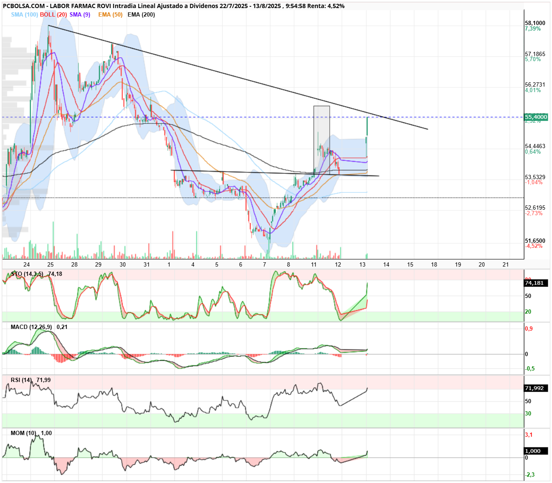The height and width of the screenshot is (483, 552).
Task: Select the 0,9 MACD scale label
Action: click(529, 329)
